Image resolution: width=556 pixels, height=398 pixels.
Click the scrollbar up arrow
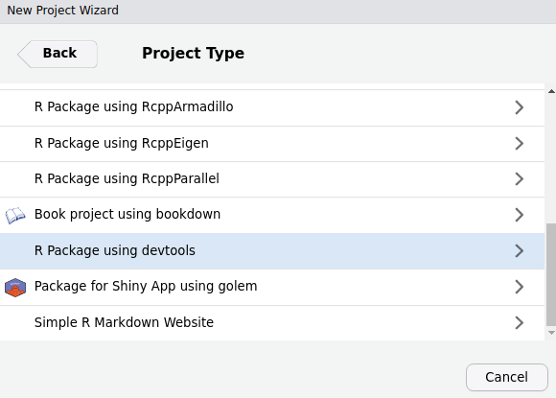coord(551,91)
